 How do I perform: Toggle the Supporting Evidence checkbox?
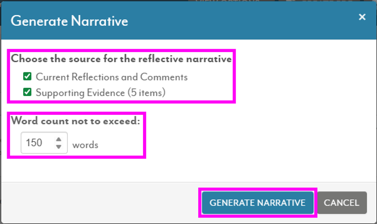coord(27,92)
